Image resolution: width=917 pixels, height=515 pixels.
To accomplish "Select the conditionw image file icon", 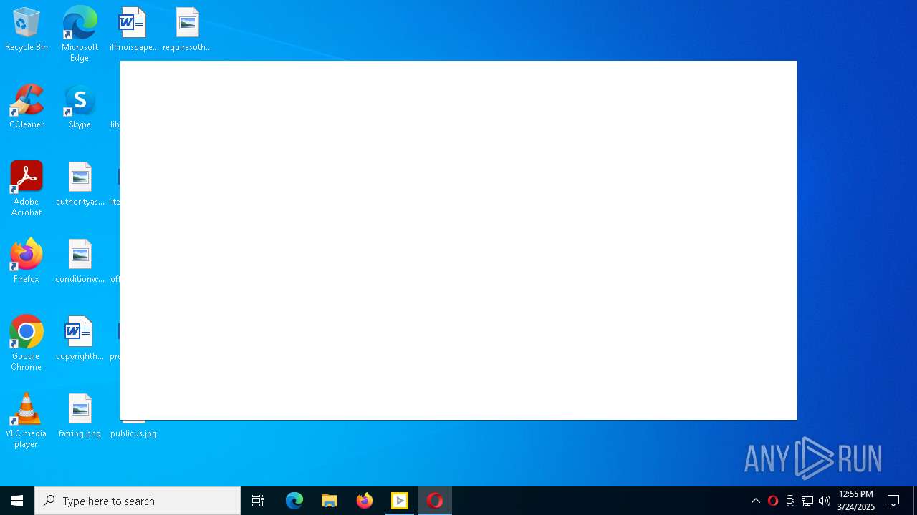I will point(80,261).
